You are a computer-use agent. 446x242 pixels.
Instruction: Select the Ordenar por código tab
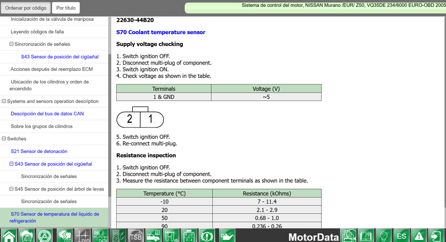pyautogui.click(x=26, y=8)
